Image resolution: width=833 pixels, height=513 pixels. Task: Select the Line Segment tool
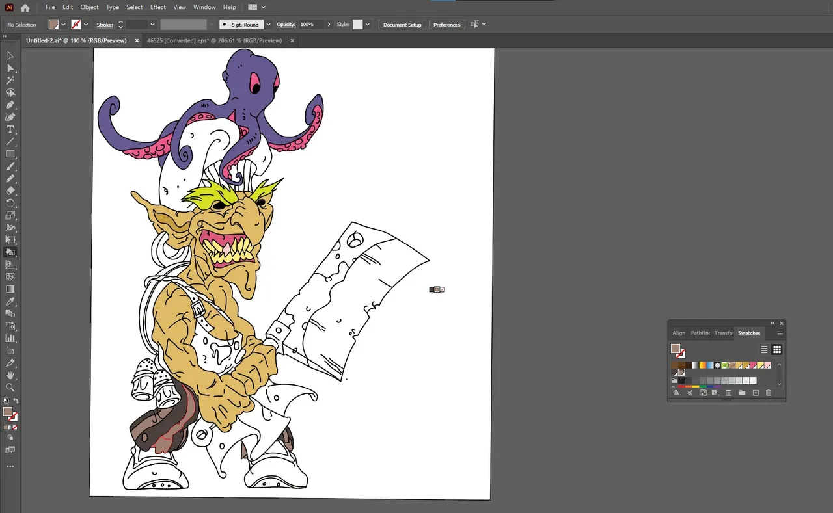(x=10, y=142)
